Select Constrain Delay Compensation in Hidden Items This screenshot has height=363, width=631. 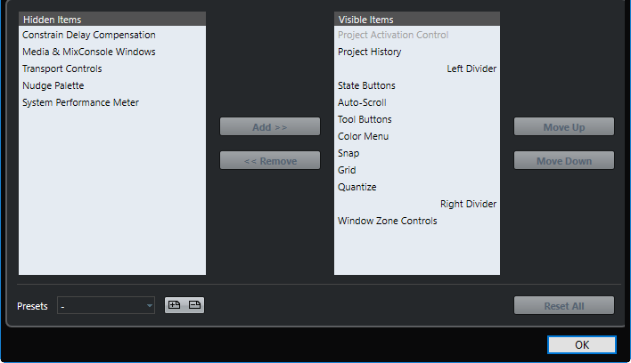click(112, 35)
